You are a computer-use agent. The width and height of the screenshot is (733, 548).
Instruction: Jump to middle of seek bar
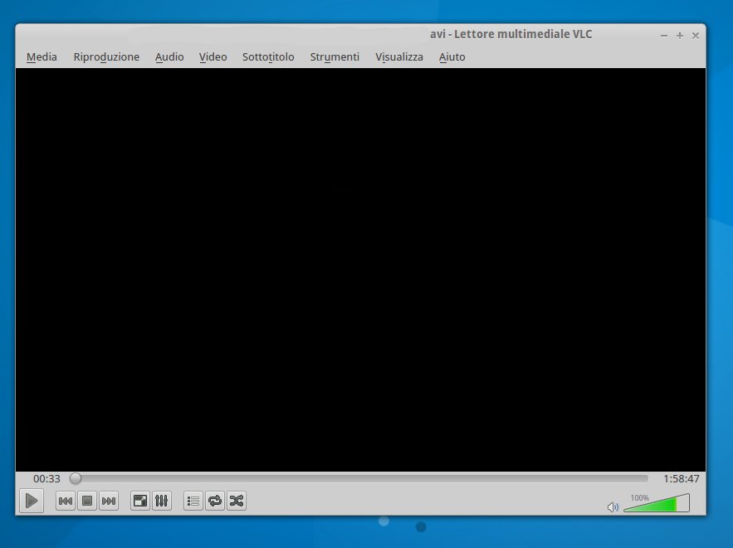pyautogui.click(x=359, y=478)
